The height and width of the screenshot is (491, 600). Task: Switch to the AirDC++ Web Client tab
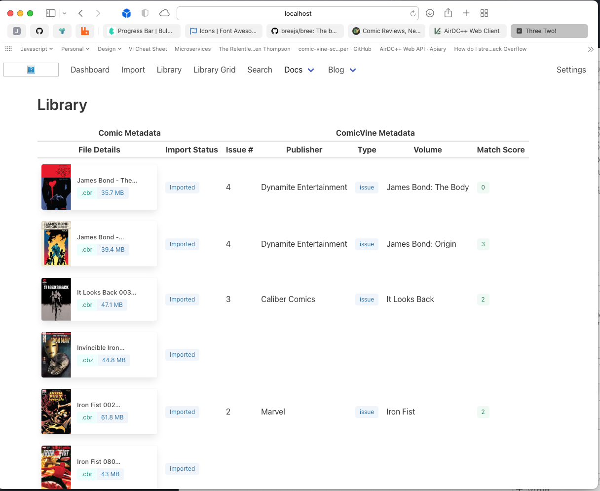(467, 31)
